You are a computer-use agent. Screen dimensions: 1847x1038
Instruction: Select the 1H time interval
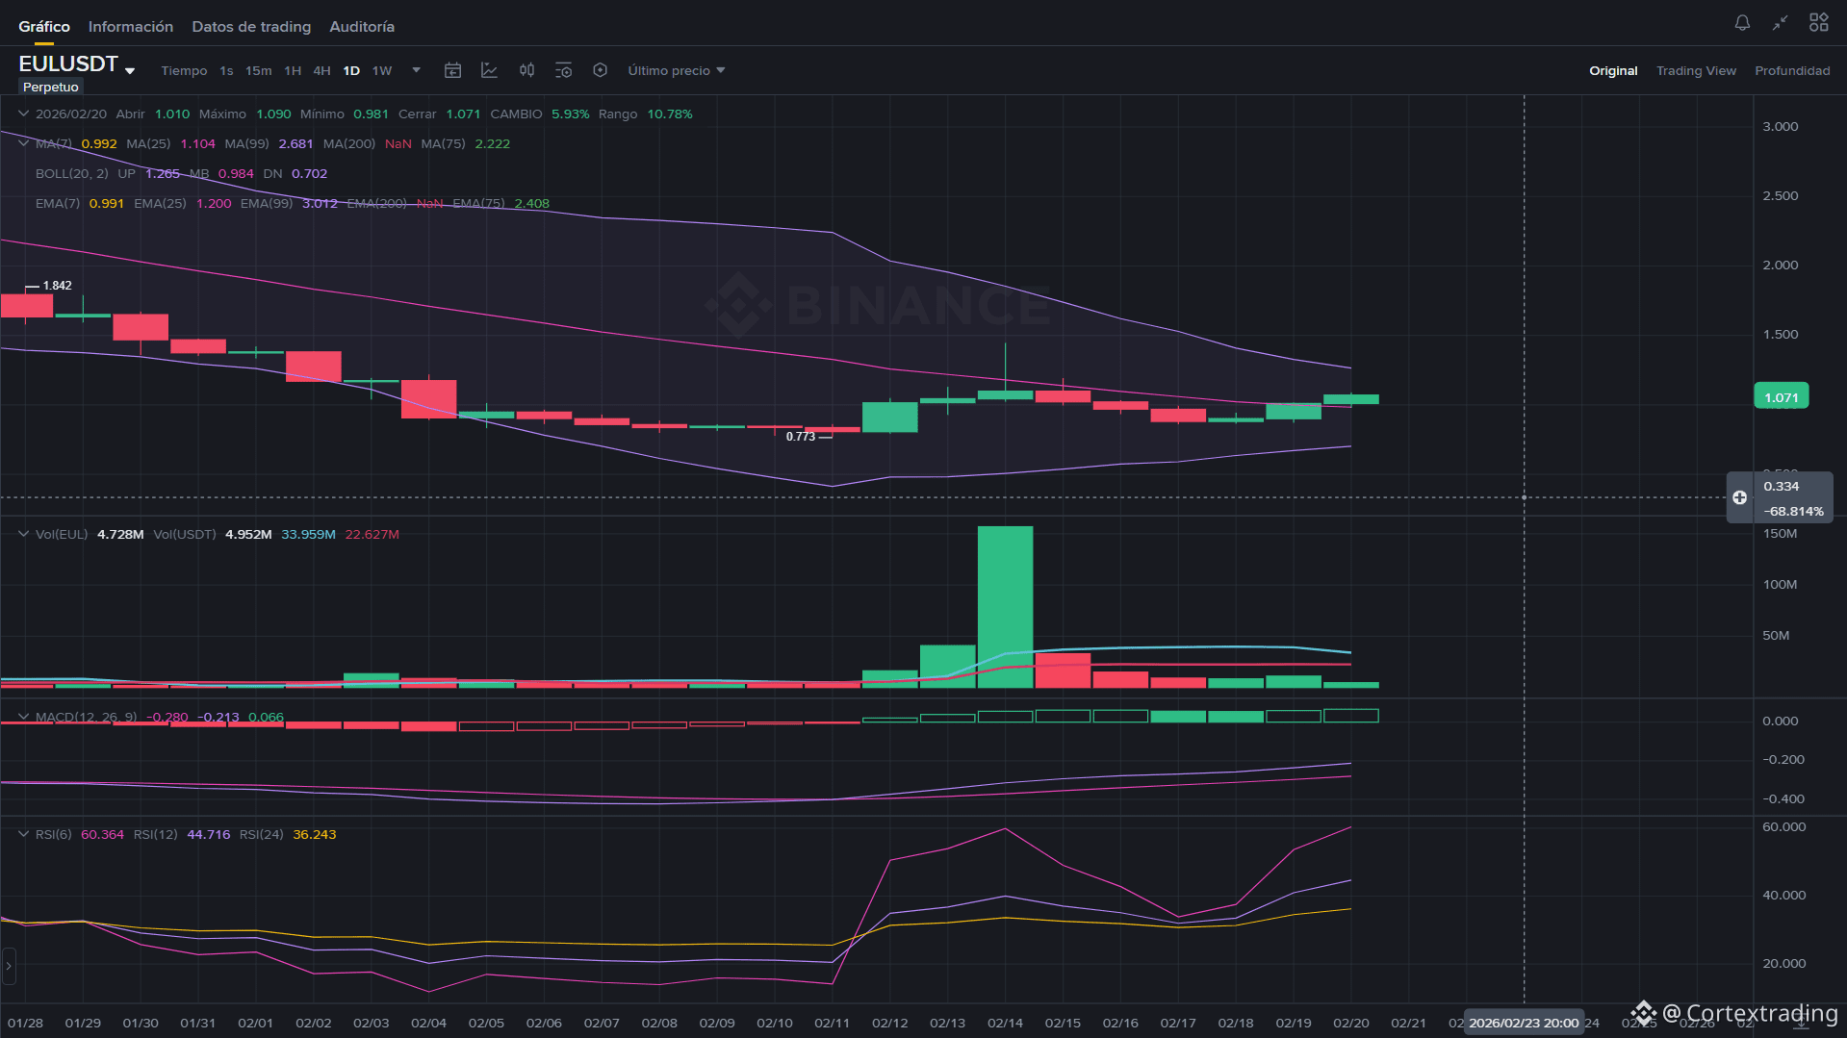tap(293, 70)
